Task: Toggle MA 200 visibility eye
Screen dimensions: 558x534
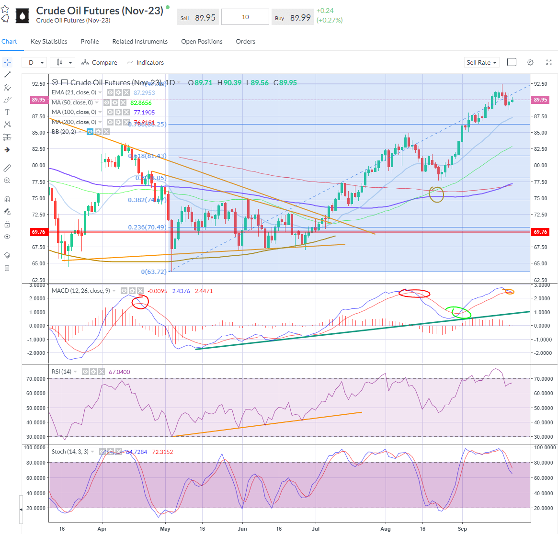Action: point(110,122)
